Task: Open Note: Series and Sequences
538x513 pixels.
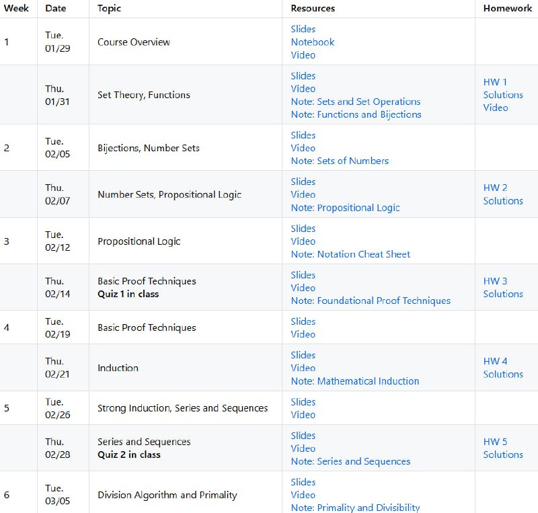Action: pos(350,461)
